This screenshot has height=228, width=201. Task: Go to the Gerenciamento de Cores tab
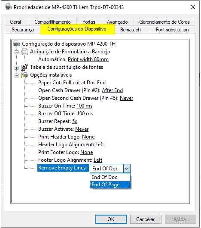164,22
